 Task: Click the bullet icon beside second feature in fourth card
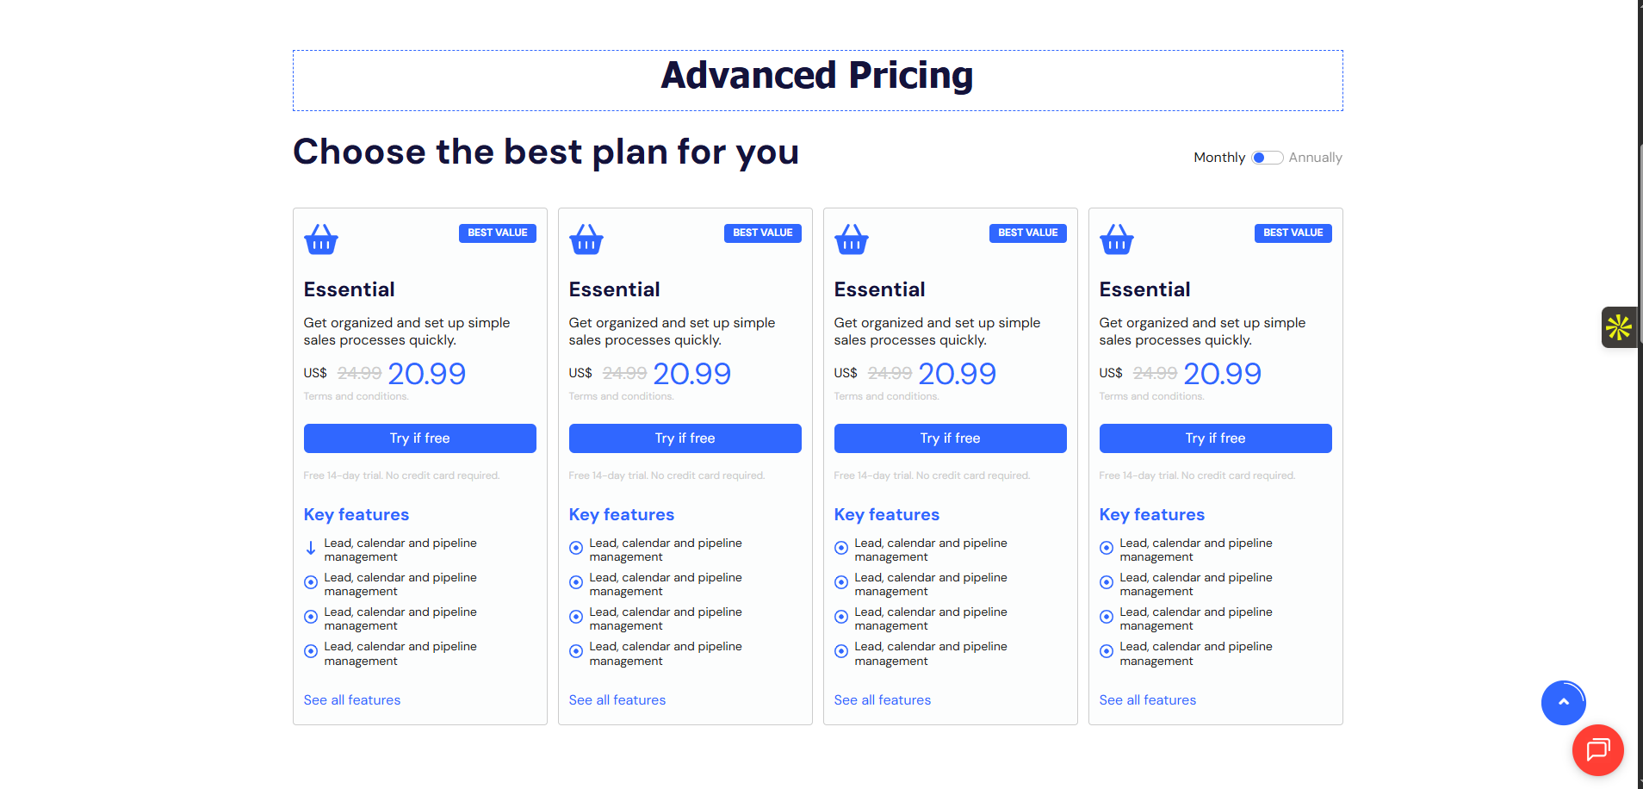pyautogui.click(x=1106, y=582)
